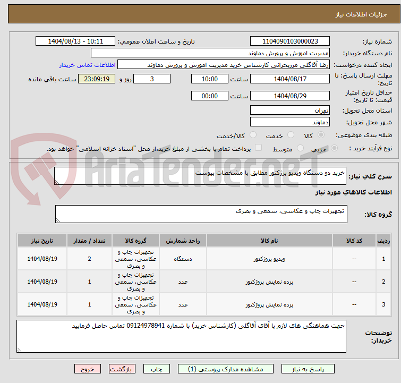Click the عدد unit cell in row 2

tap(183, 282)
